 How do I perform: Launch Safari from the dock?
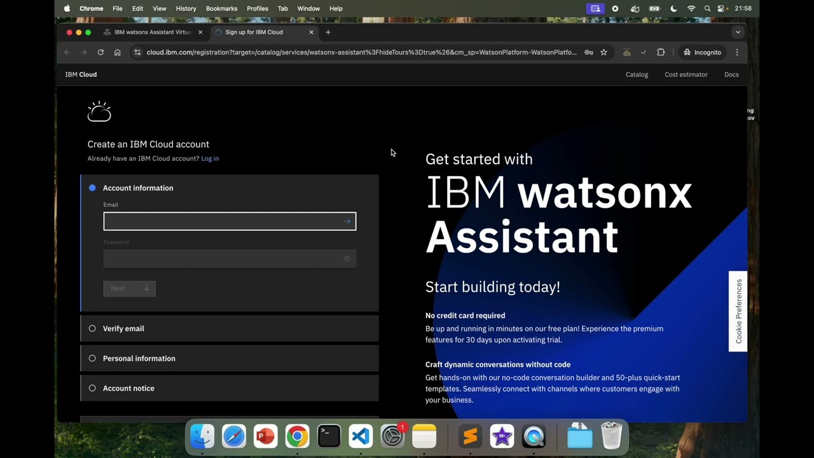pos(234,436)
